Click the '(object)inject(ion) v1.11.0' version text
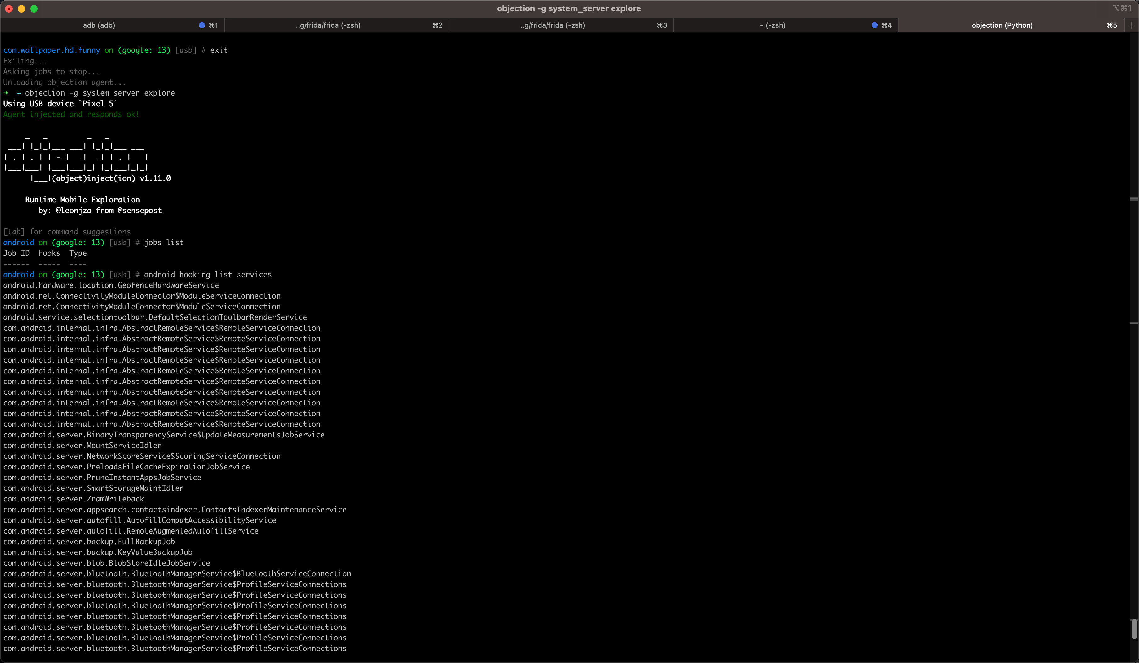The height and width of the screenshot is (663, 1139). click(111, 178)
